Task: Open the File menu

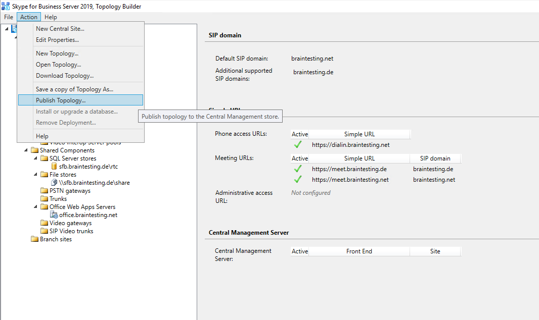Action: (9, 17)
